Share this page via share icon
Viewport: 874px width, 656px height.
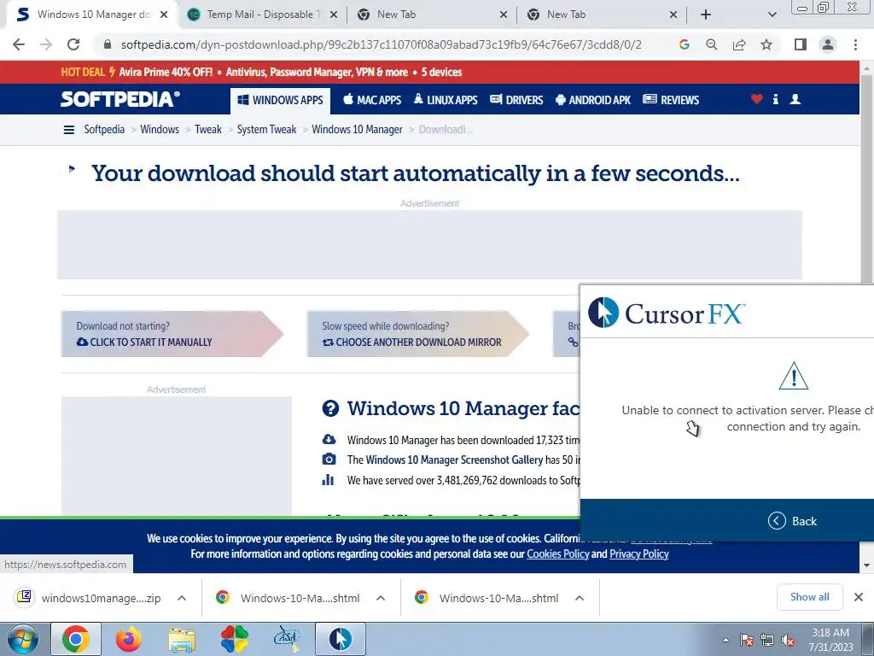[x=739, y=44]
